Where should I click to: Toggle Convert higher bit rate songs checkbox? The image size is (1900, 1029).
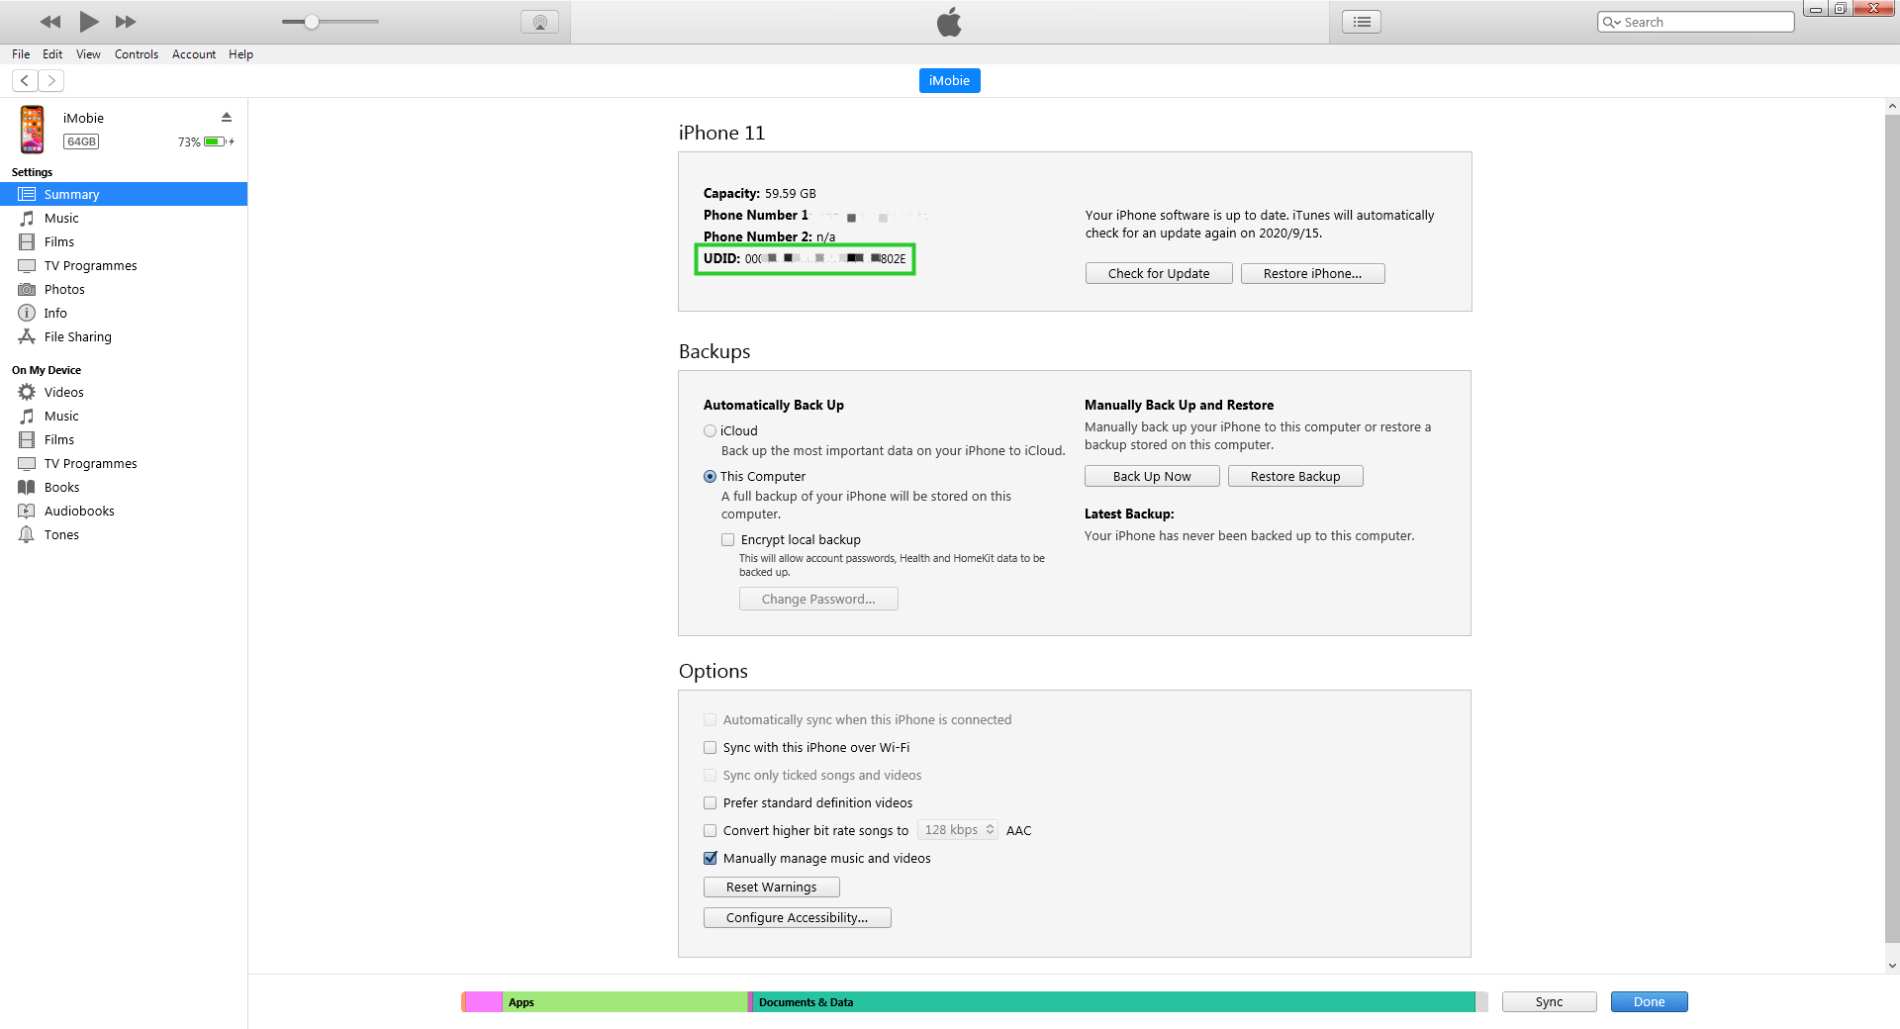710,830
